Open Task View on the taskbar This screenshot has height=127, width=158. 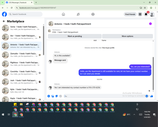9,115
